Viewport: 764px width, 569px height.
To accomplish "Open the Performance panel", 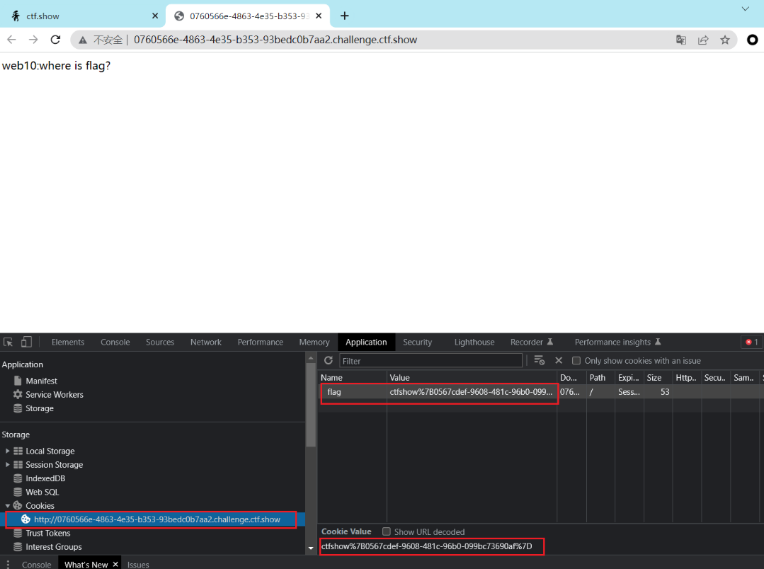I will (260, 342).
